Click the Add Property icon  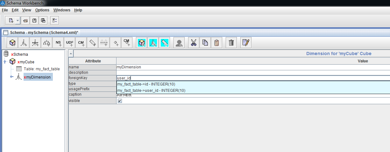tap(116, 42)
